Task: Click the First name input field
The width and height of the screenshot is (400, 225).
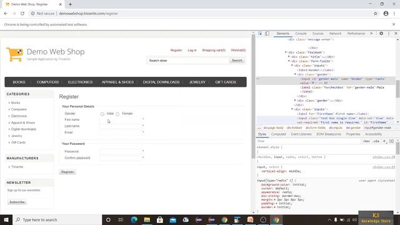Action: coord(121,119)
